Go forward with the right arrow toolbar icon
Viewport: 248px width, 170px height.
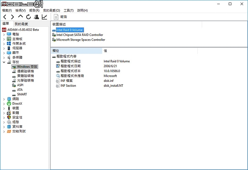tap(12, 17)
